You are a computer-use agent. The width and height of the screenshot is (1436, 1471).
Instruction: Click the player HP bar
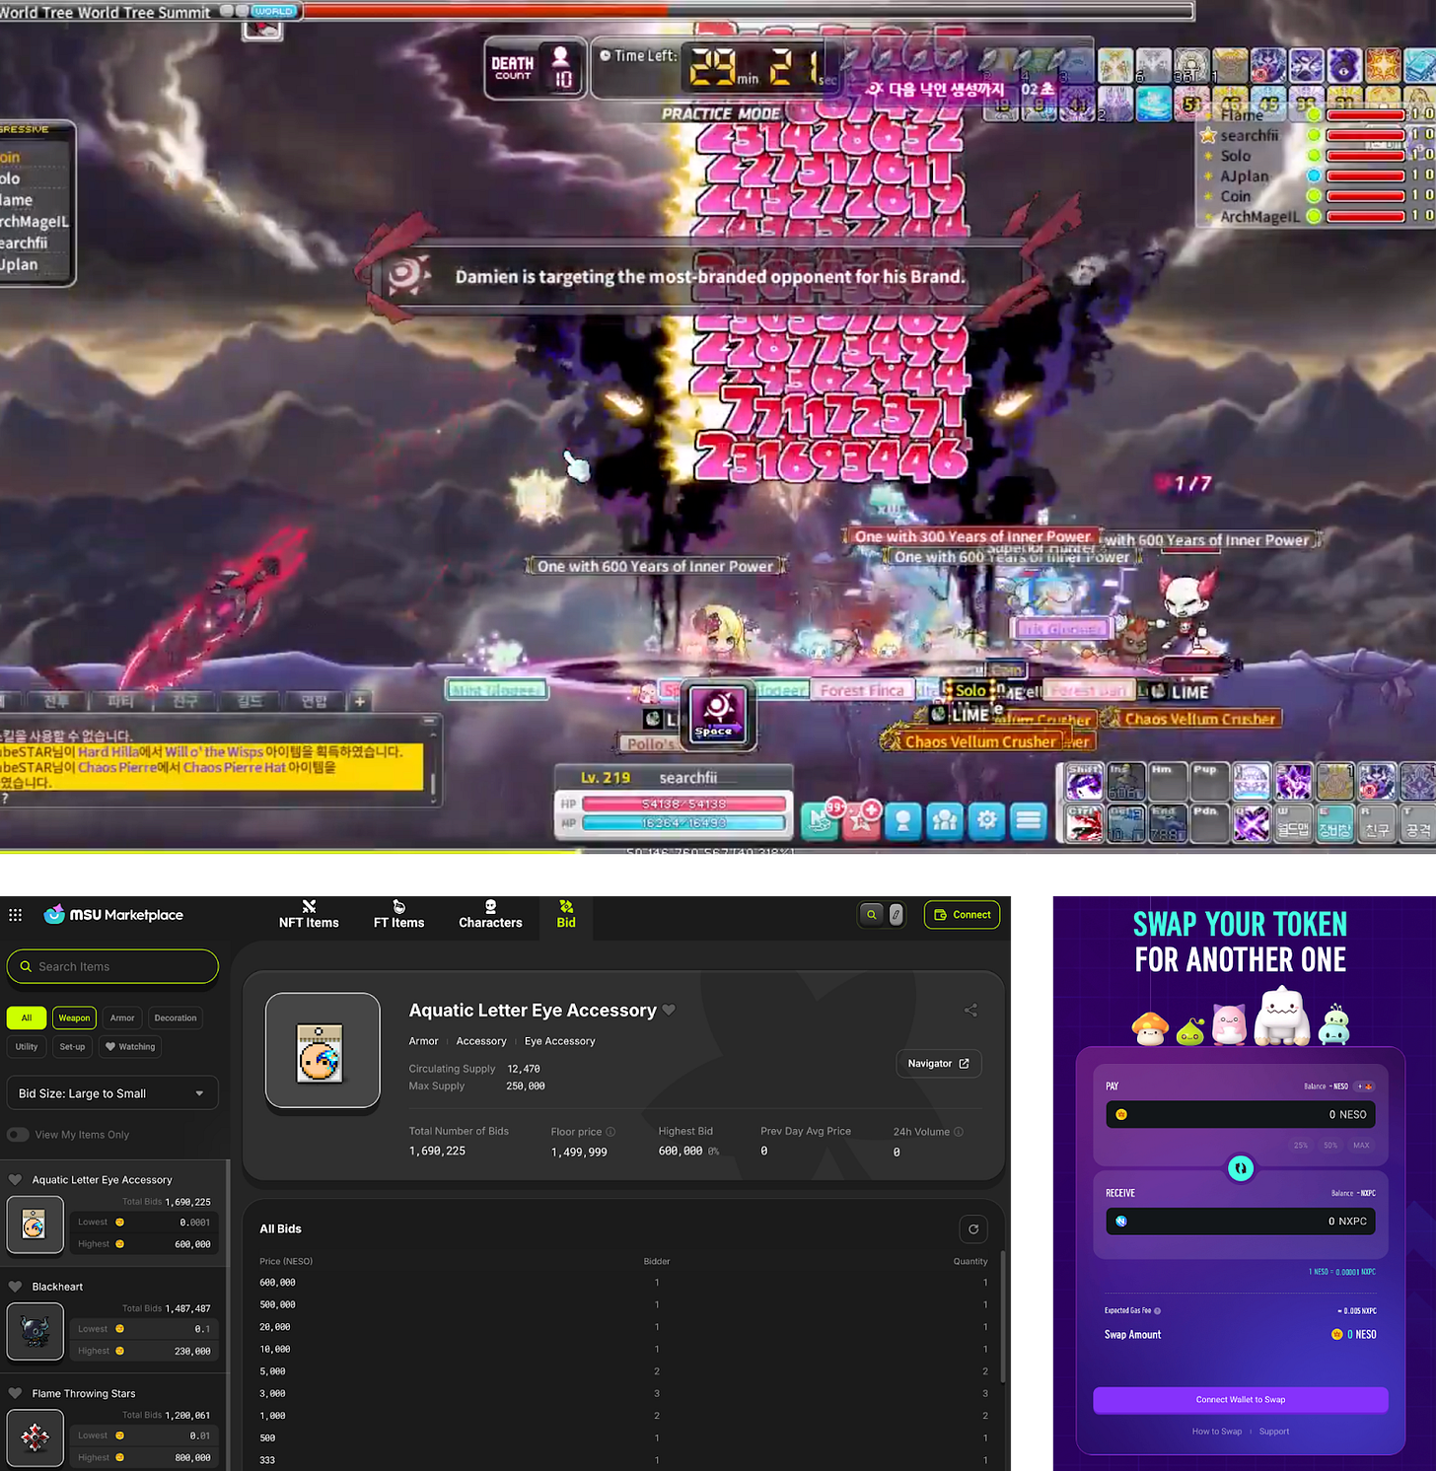[683, 804]
